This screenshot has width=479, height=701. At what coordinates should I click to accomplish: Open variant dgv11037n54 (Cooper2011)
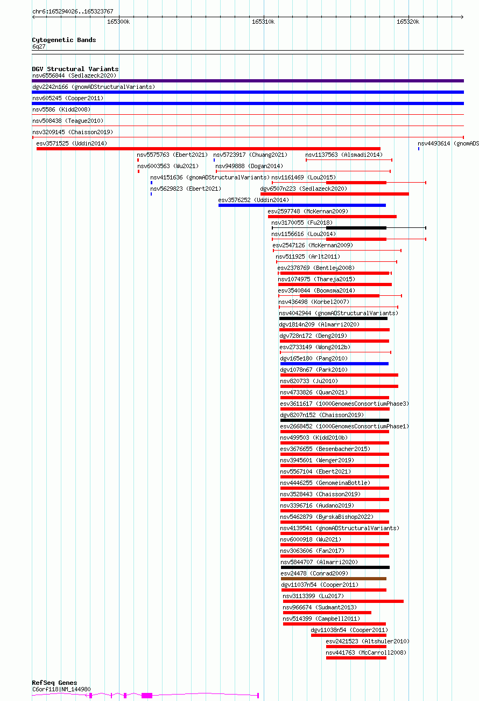coord(320,585)
